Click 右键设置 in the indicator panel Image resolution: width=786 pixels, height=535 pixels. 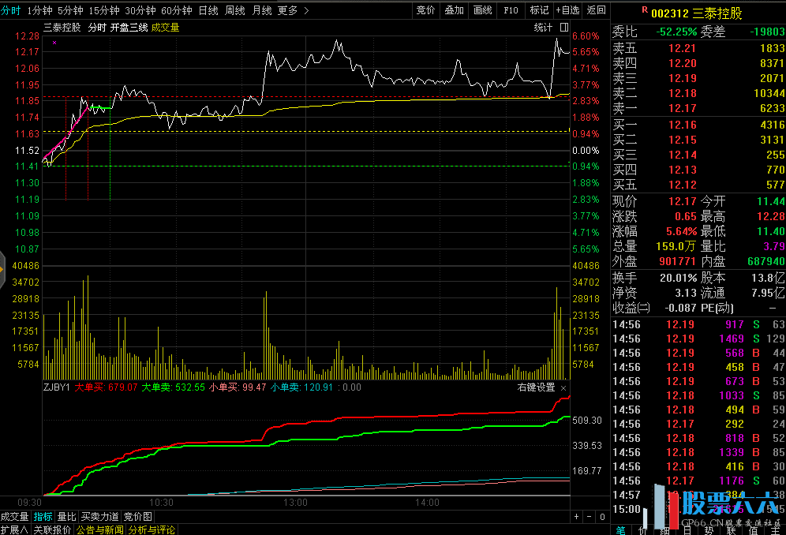(x=536, y=387)
